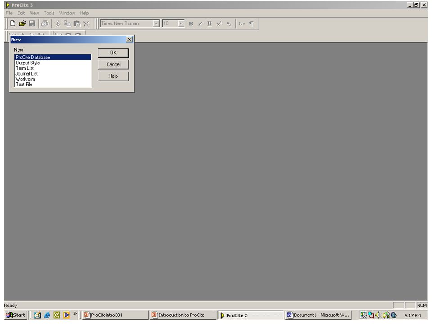Image resolution: width=432 pixels, height=324 pixels.
Task: Click Internet Explorer quick launch icon
Action: [47, 315]
